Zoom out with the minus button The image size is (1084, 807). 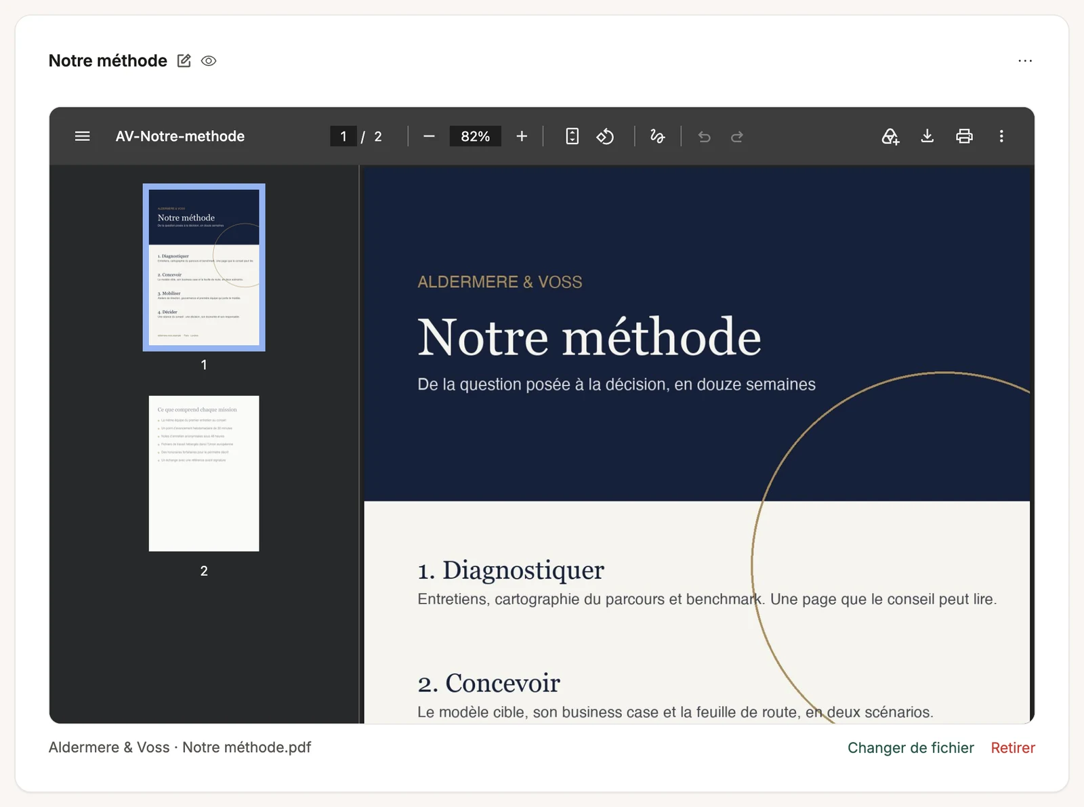point(429,136)
